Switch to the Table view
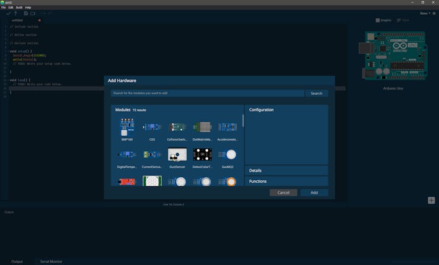439x265 pixels. 403,20
